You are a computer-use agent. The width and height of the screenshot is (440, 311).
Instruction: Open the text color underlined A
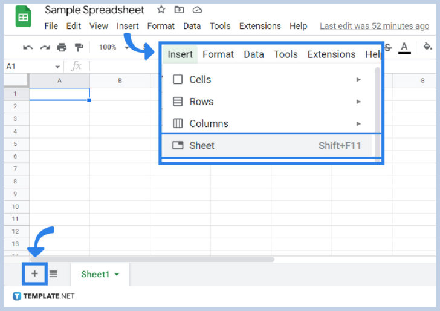pos(404,47)
